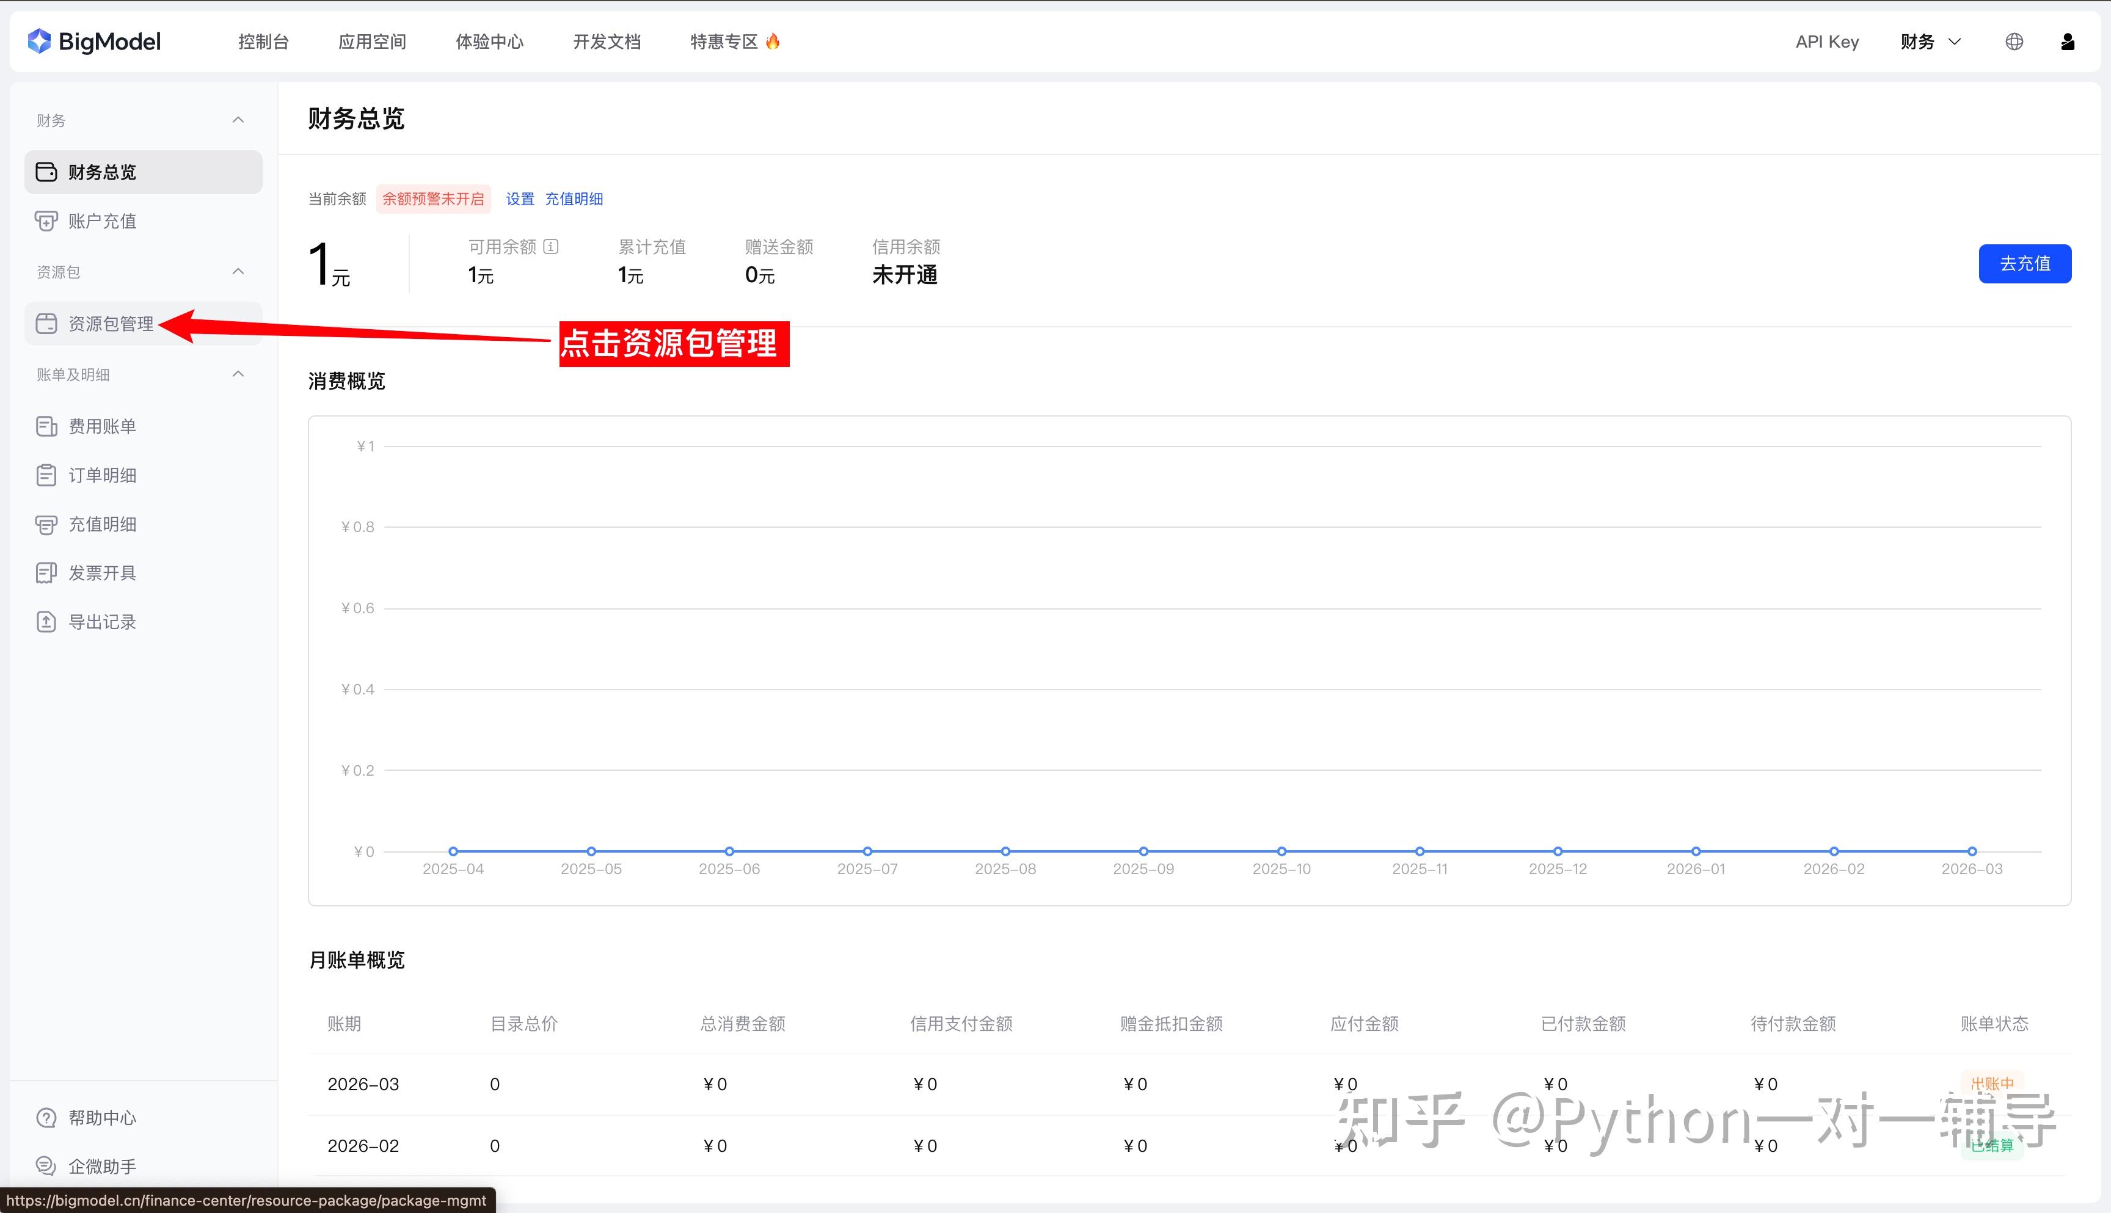Click the 设置 link for the balance alert
2111x1213 pixels.
pyautogui.click(x=520, y=199)
